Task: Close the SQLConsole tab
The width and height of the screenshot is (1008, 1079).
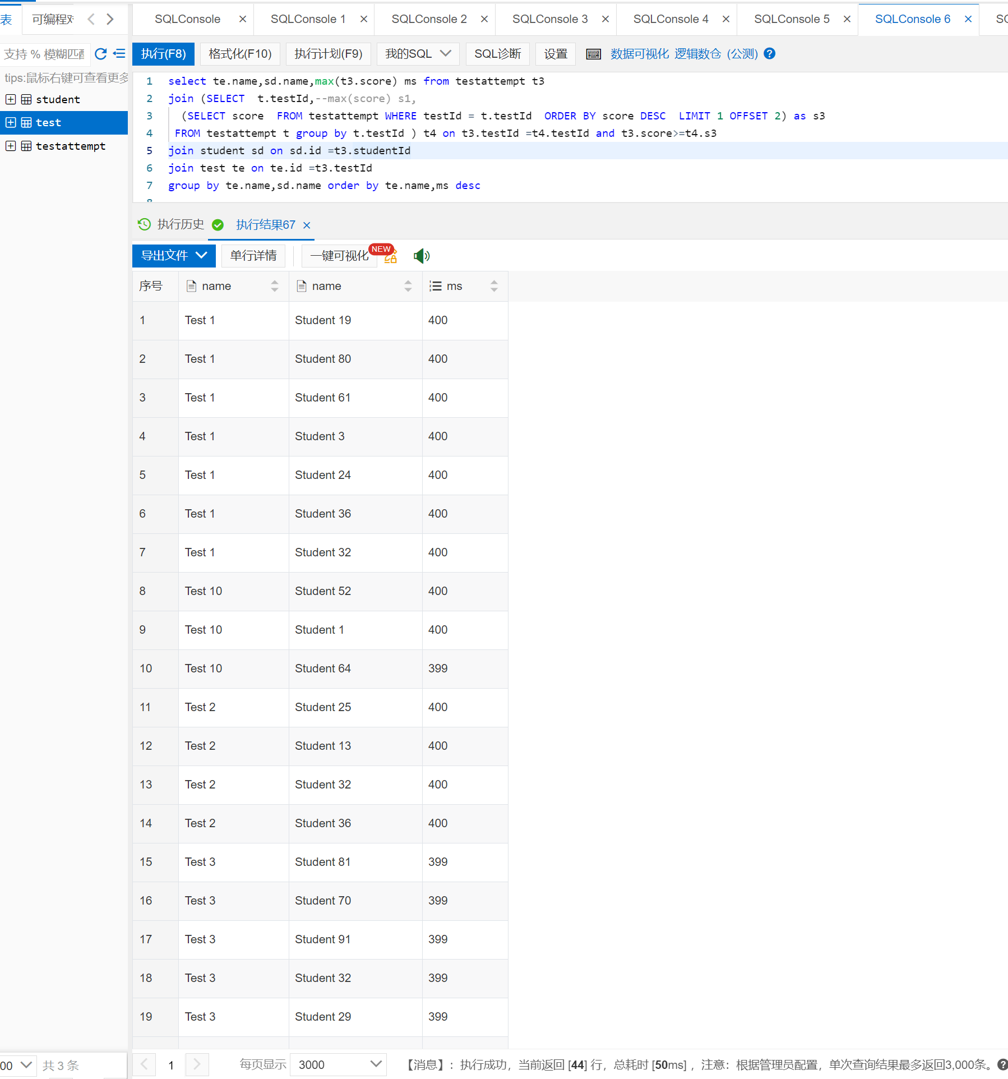Action: click(x=243, y=19)
